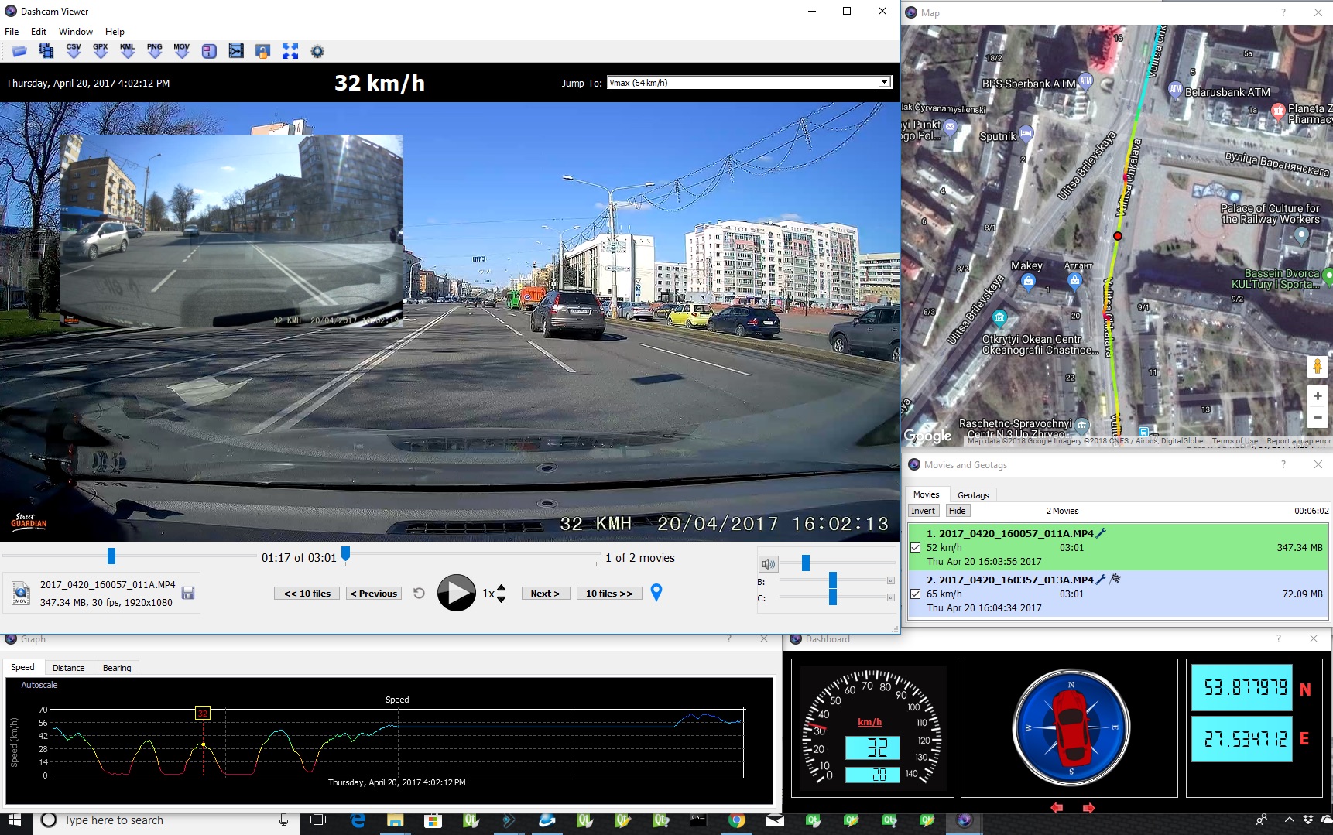Click the blue map pin geotag icon
This screenshot has height=835, width=1333.
(656, 593)
